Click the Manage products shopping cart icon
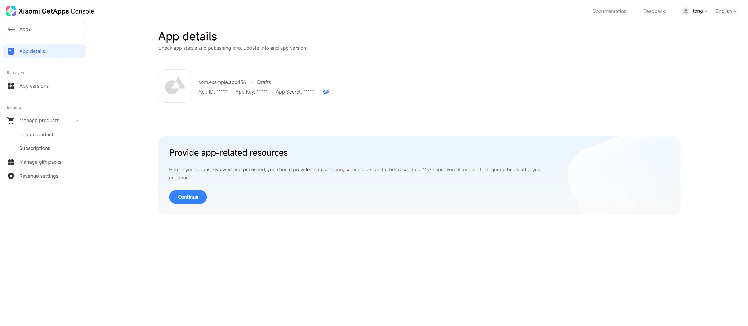The width and height of the screenshot is (748, 326). click(x=11, y=120)
